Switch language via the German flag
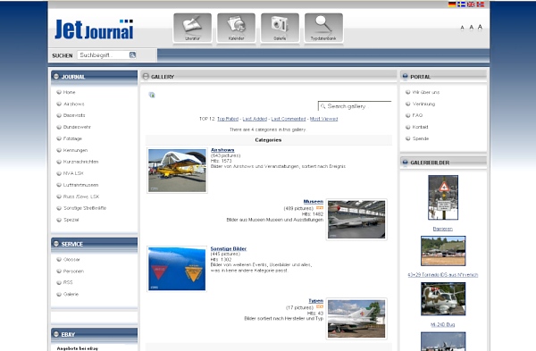Screen dimensions: 536x351 (452, 4)
